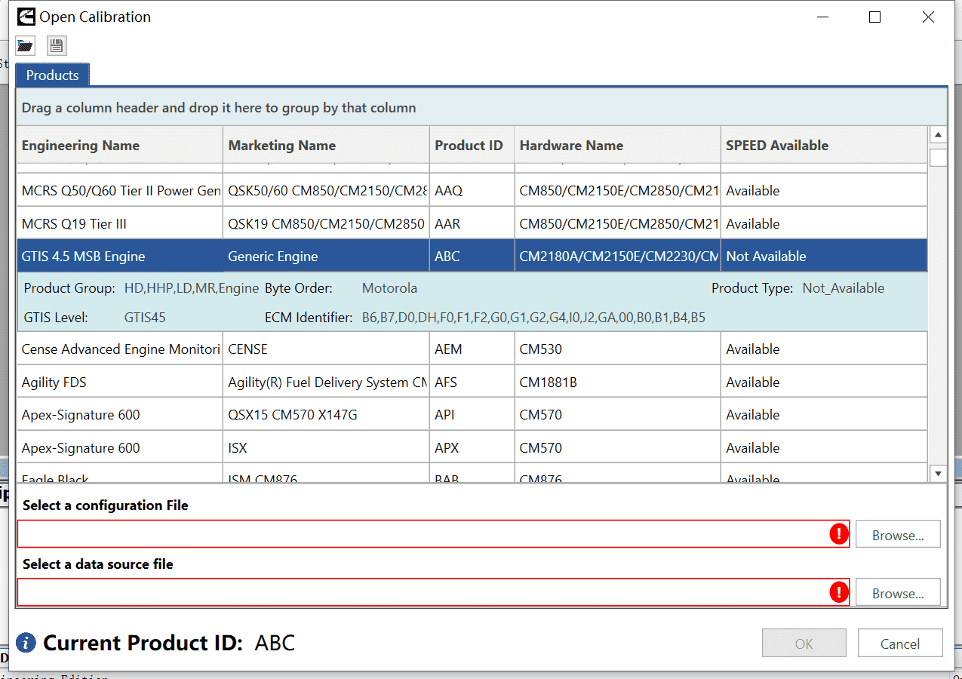Sort by Engineering Name column header

120,146
